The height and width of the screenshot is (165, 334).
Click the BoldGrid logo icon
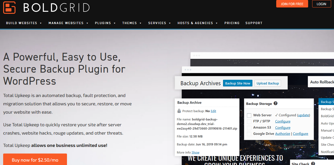[9, 7]
